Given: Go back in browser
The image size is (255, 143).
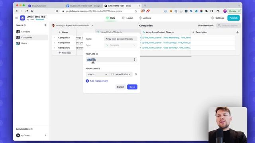Looking at the screenshot, I should (17, 11).
